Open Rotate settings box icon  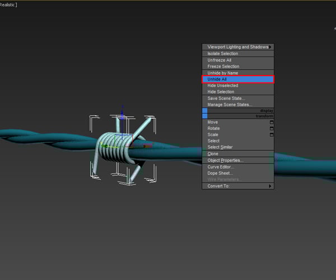pyautogui.click(x=272, y=128)
